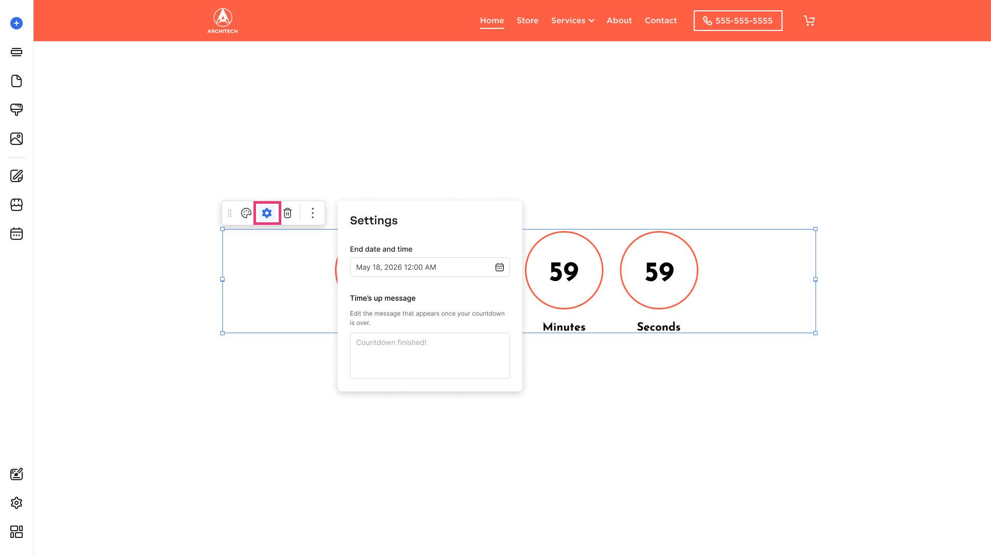Click the Time's up message label

pos(382,298)
